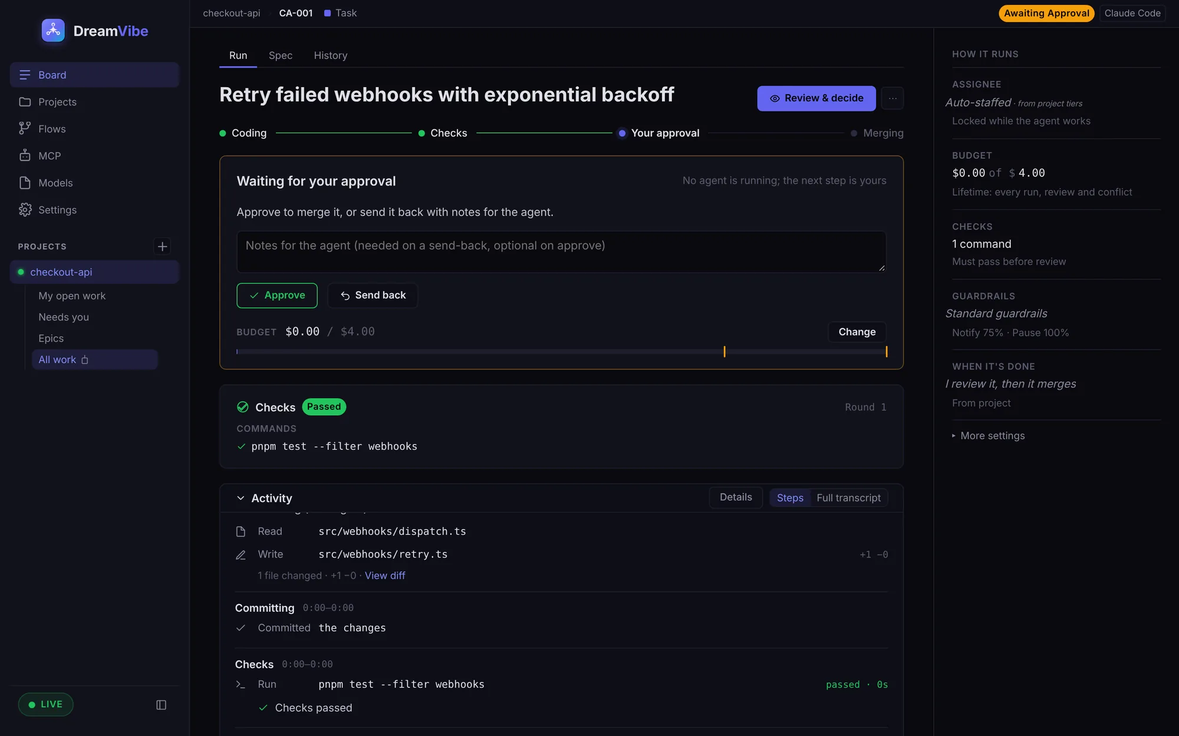Open Settings gear icon

pos(25,210)
